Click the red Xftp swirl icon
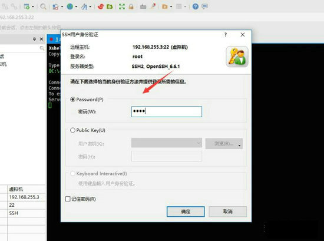 tap(100, 6)
